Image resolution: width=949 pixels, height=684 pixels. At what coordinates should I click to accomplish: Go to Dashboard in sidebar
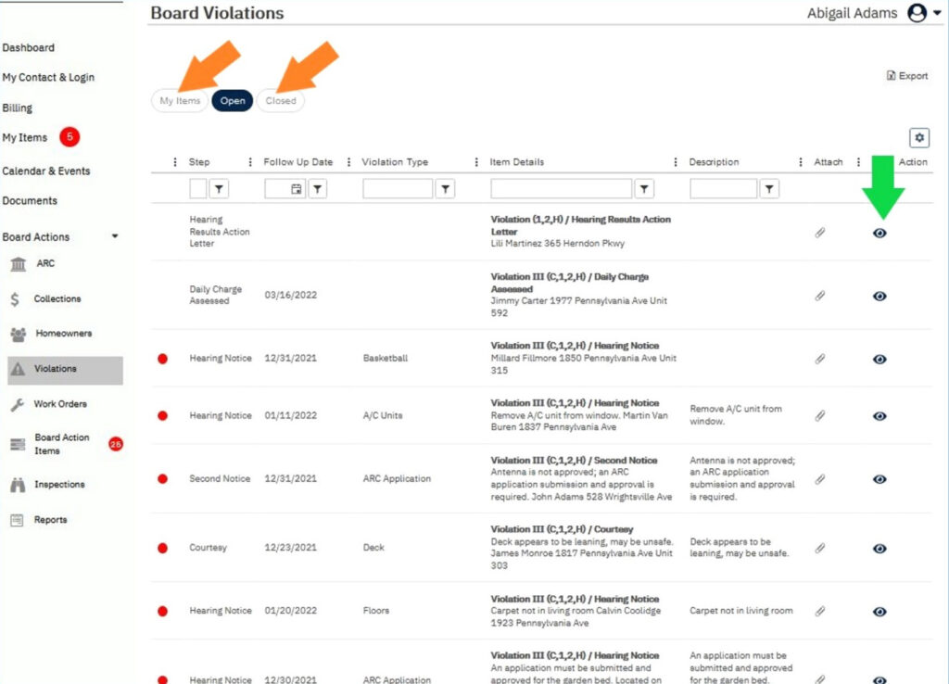pos(28,47)
